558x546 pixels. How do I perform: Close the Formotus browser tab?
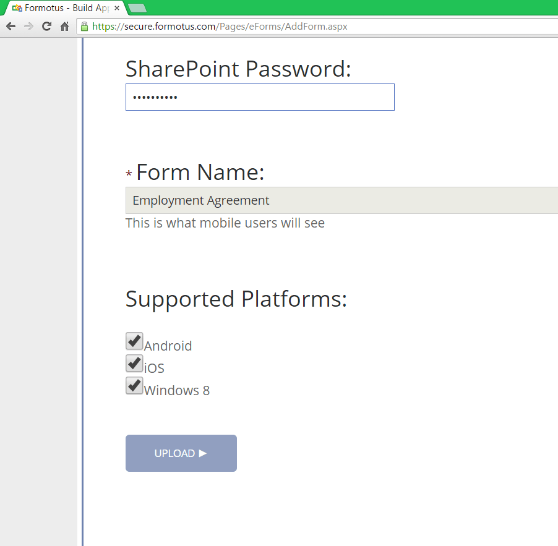[117, 9]
